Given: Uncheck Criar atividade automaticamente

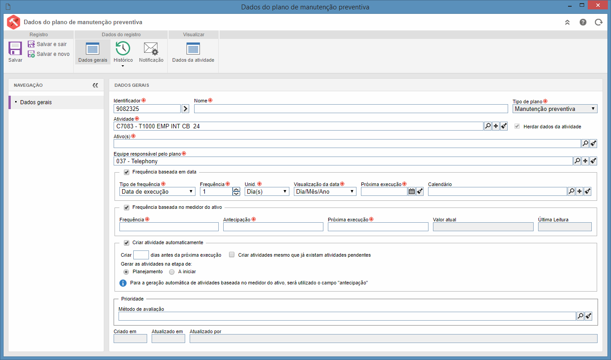Looking at the screenshot, I should 127,242.
